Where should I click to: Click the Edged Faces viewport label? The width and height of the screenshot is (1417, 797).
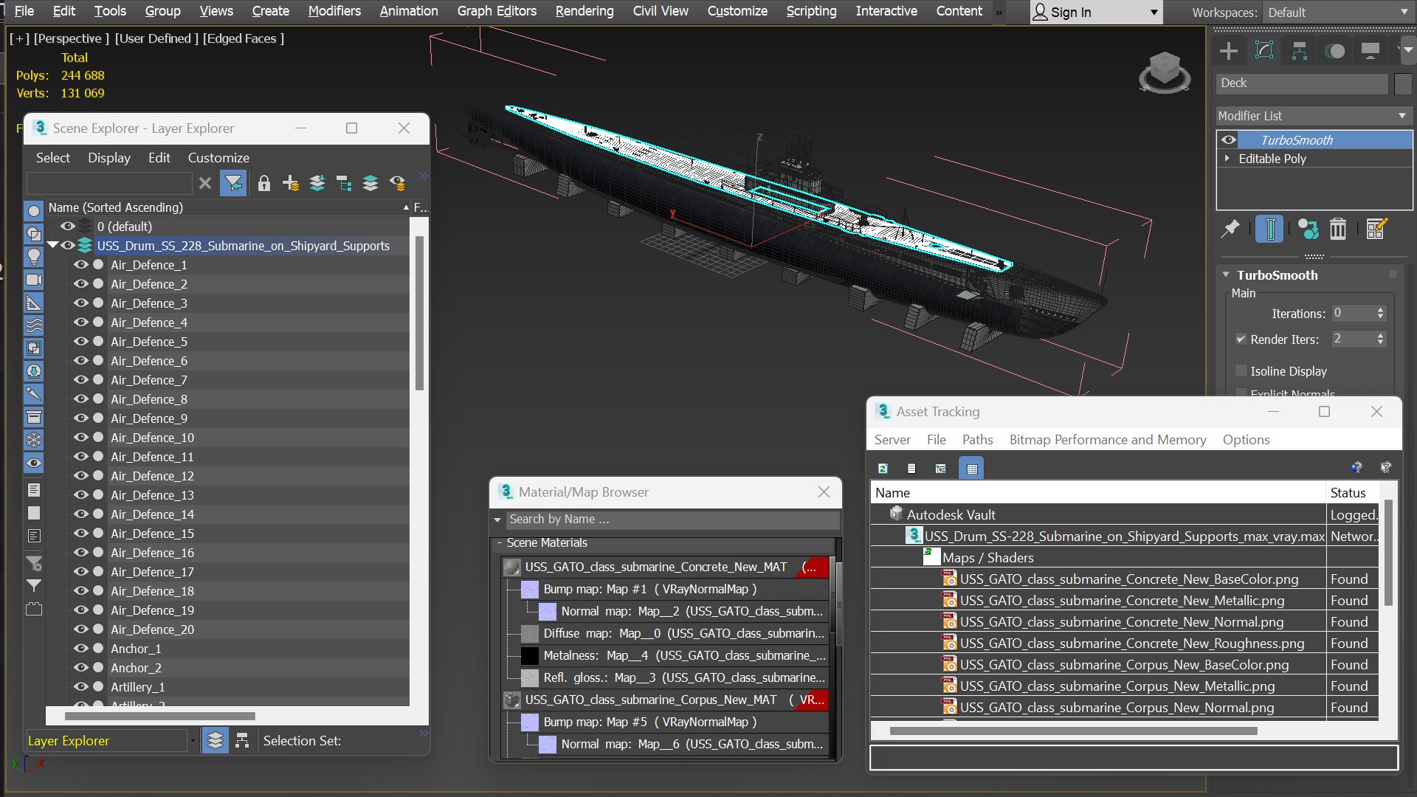click(x=244, y=38)
